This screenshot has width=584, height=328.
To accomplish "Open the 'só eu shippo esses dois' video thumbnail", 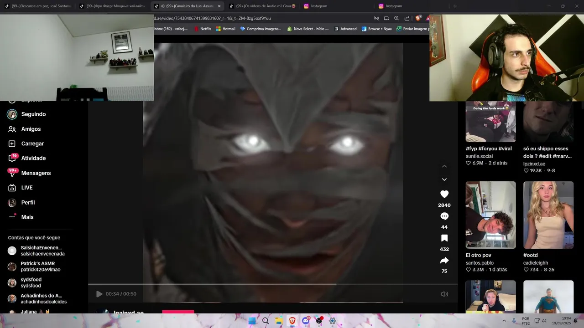I will [548, 122].
